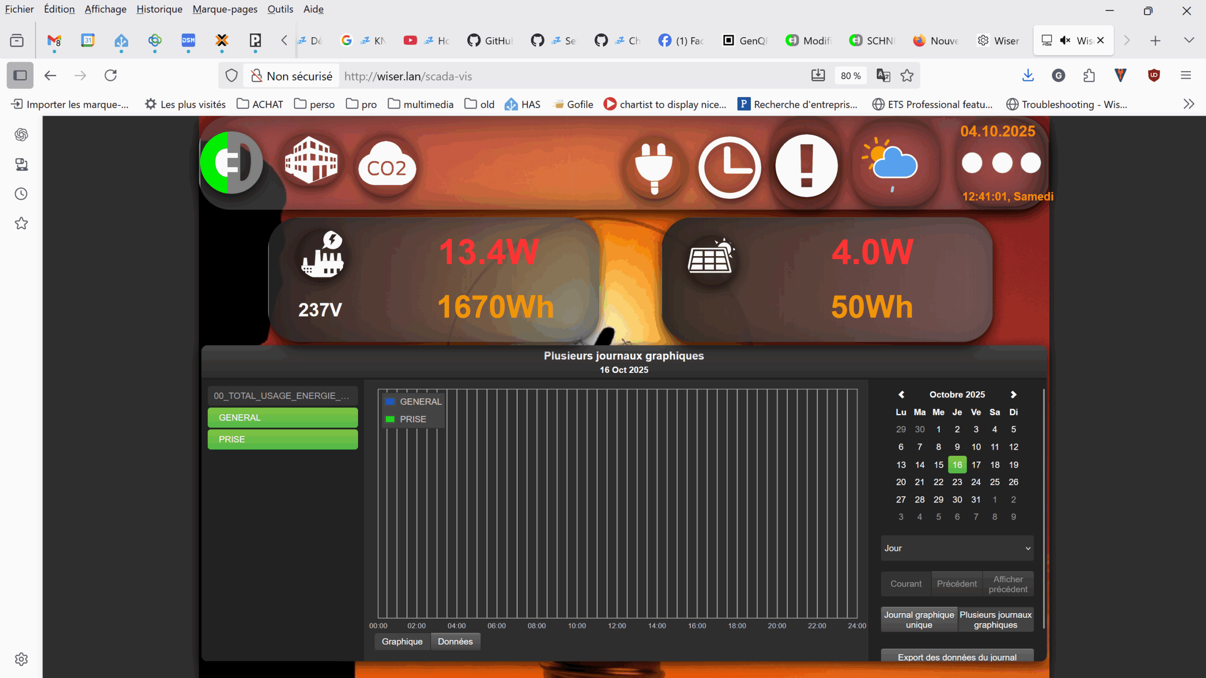The image size is (1206, 678).
Task: Open the Jour period dropdown
Action: pos(957,548)
